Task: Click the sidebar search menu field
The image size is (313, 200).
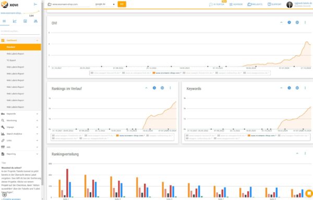Action: click(20, 31)
